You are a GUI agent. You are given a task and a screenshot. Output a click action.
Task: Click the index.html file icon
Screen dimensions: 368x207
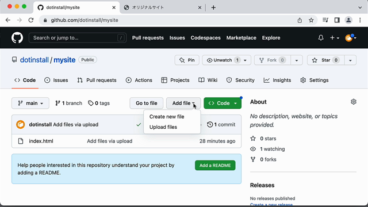[x=21, y=141]
